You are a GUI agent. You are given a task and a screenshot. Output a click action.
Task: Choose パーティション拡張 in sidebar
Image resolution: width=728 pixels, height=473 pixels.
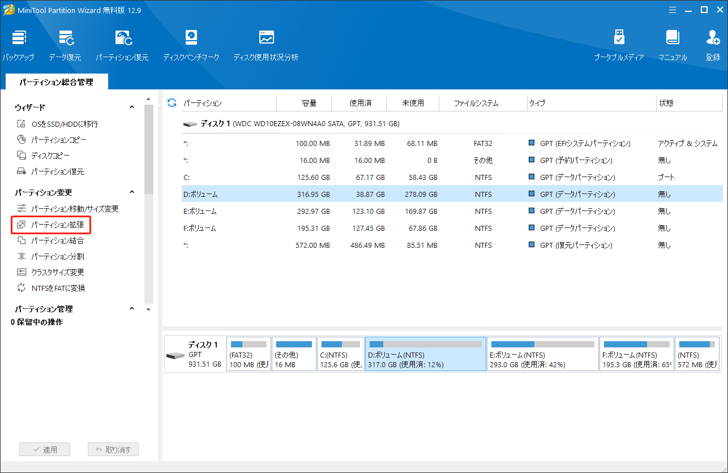coord(50,225)
